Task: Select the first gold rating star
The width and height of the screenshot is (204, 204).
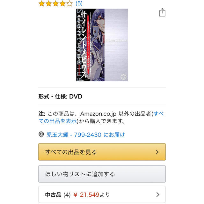Action: click(42, 4)
